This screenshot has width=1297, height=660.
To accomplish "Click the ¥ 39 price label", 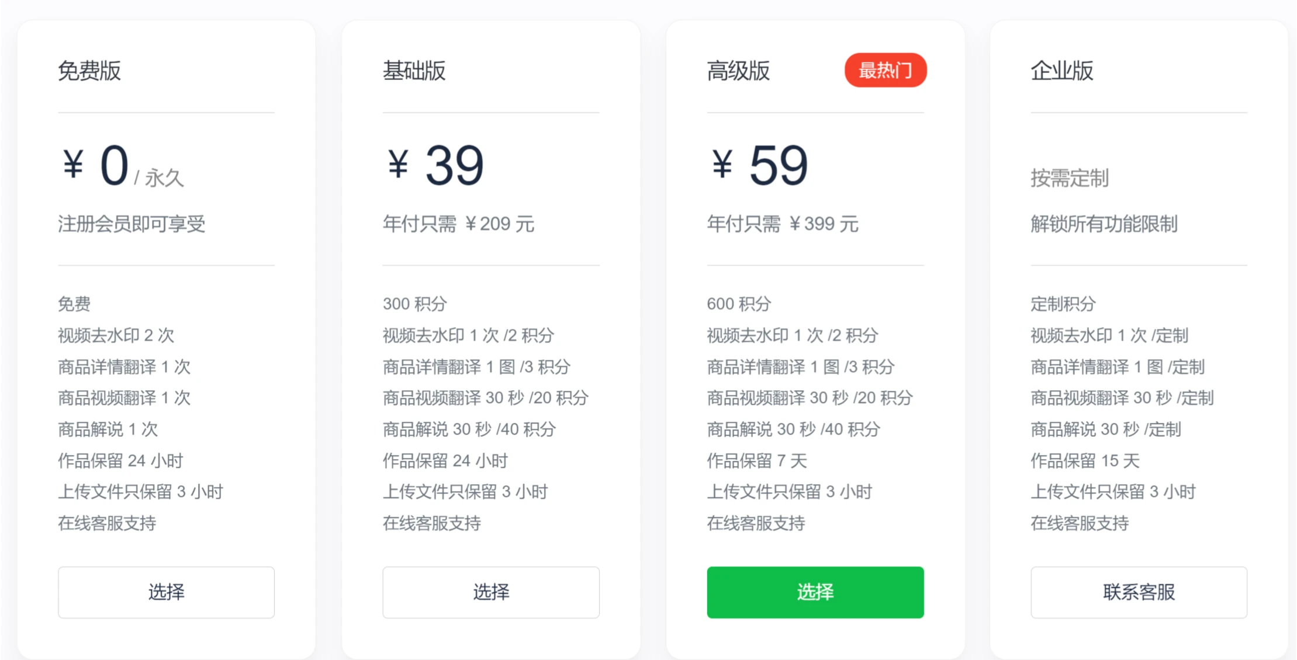I will coord(433,165).
